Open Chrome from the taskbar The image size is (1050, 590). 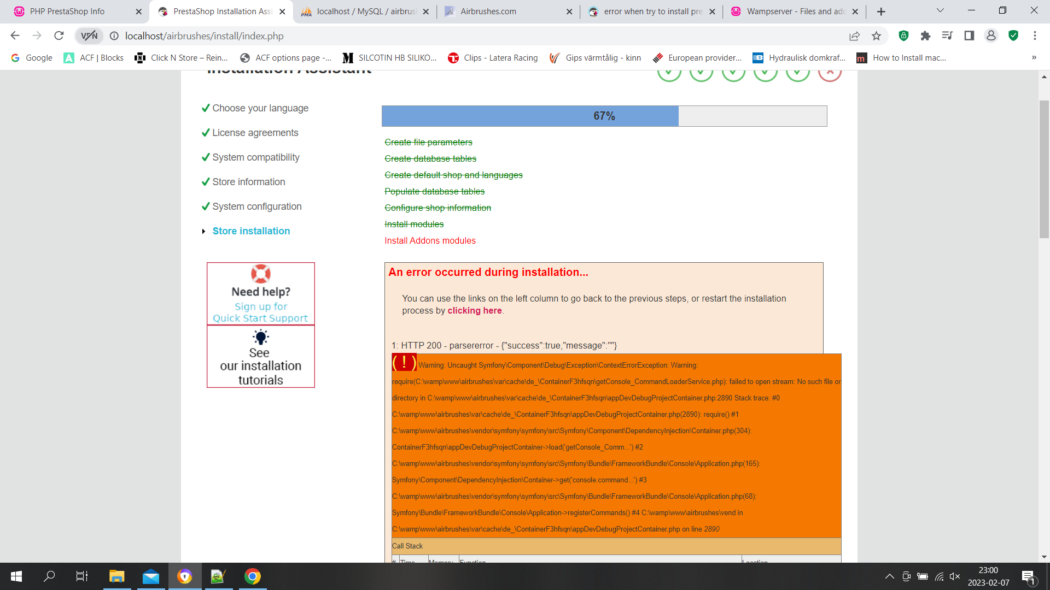253,576
